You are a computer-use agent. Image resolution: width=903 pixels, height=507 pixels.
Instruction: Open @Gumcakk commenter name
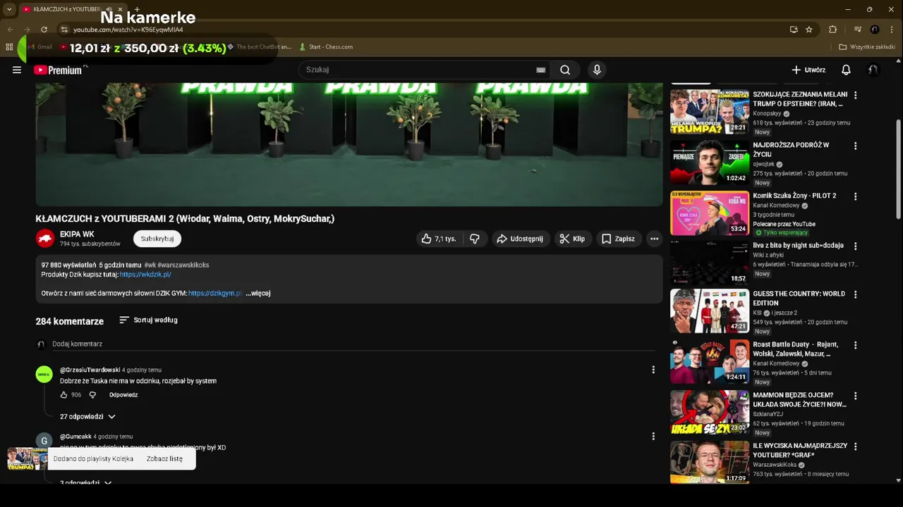point(75,437)
